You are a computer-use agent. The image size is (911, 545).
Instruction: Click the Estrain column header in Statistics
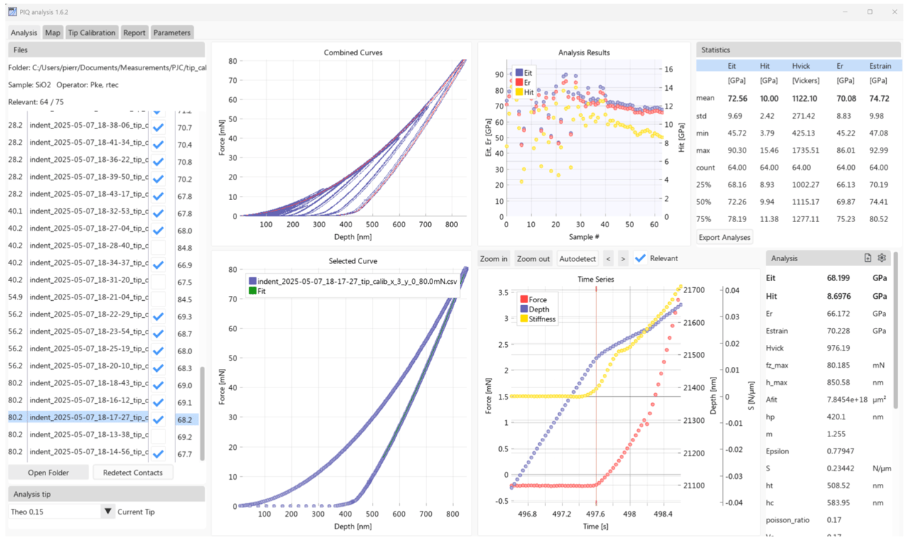[880, 66]
